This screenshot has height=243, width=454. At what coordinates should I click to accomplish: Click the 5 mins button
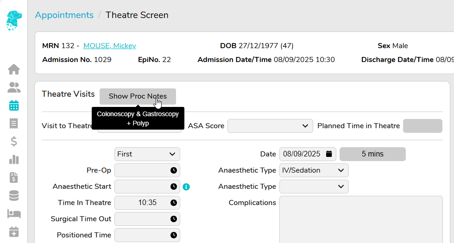372,154
